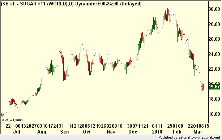Click the Jul month label
This screenshot has width=222, height=140.
coord(17,132)
